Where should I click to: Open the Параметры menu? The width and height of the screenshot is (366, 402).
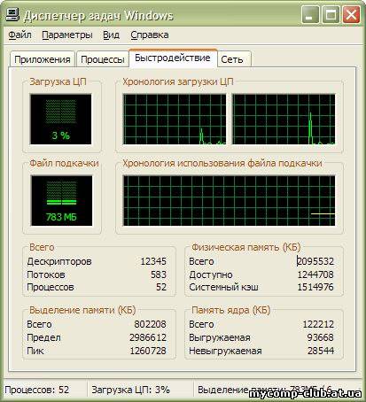67,35
